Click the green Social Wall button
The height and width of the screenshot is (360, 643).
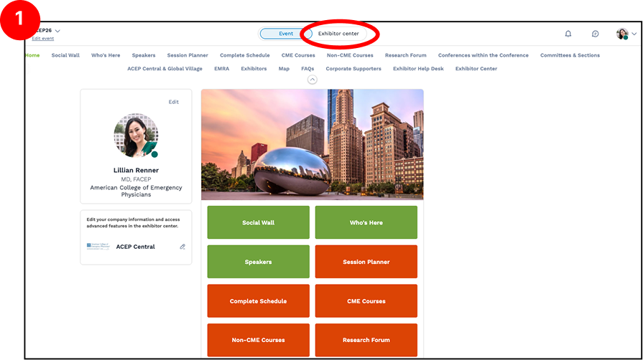coord(259,222)
